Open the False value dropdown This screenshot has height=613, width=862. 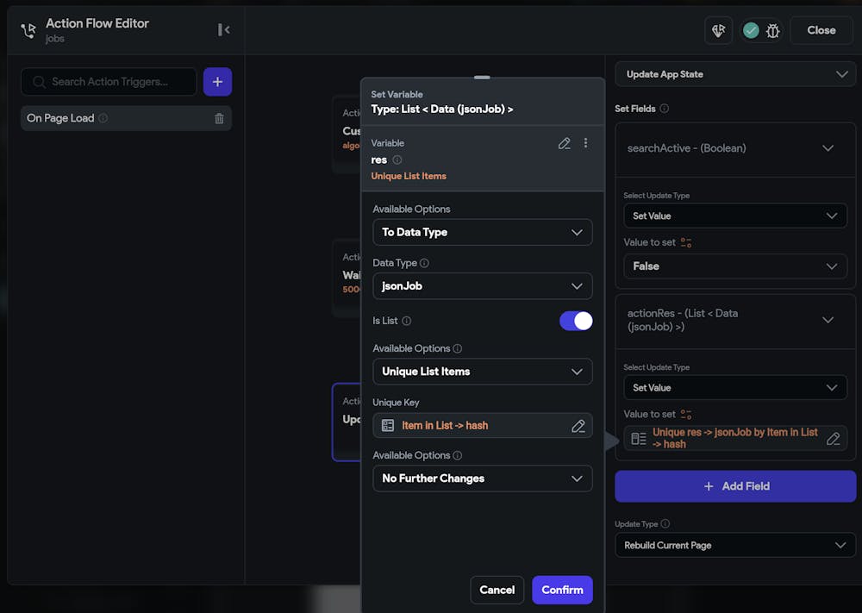(x=735, y=266)
